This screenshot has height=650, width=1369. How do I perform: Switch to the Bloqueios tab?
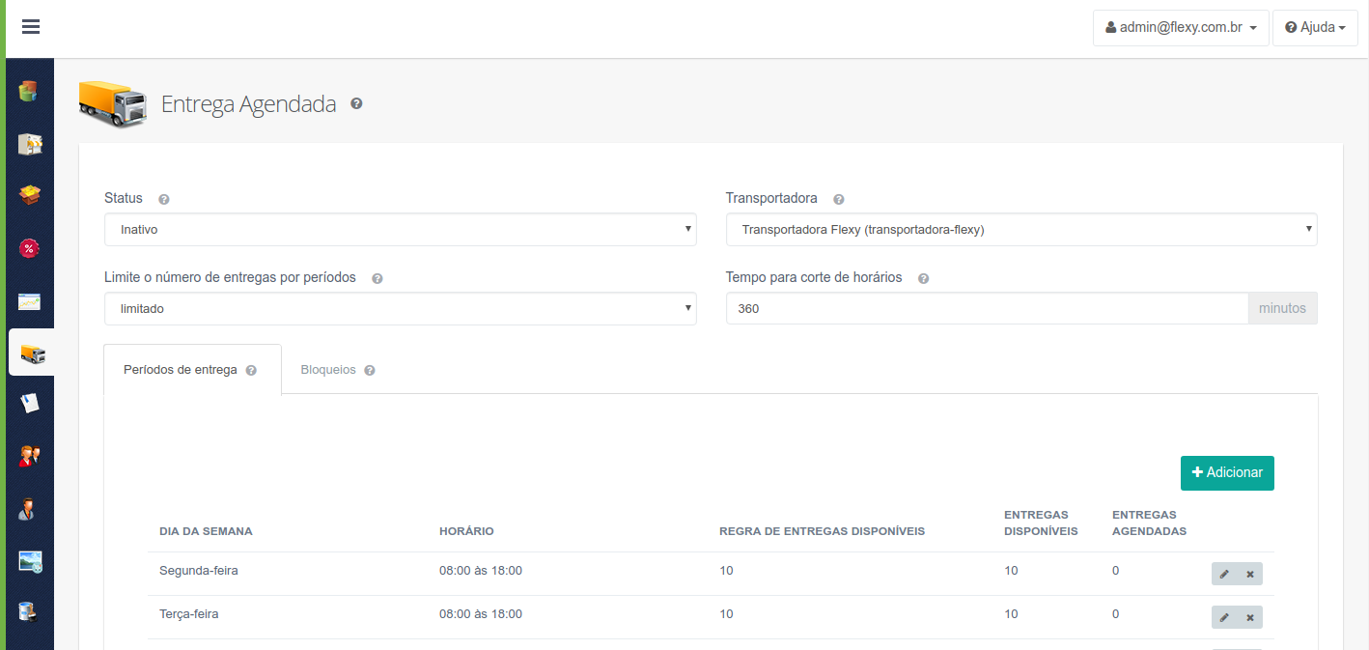(337, 370)
